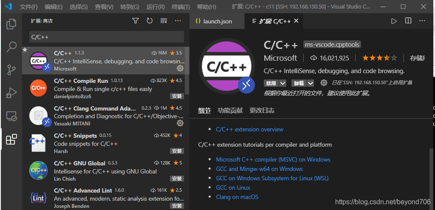Clear extensions search results icon
The width and height of the screenshot is (435, 210).
click(164, 20)
